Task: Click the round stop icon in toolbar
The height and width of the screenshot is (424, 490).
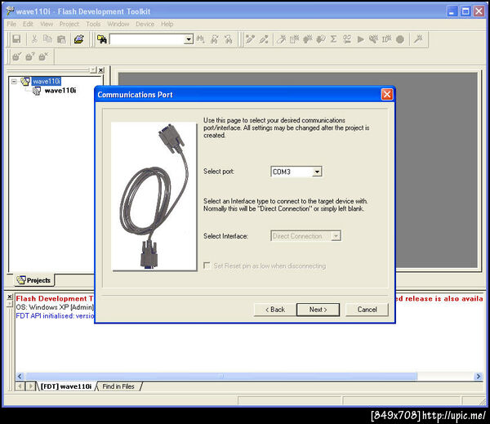Action: 400,39
